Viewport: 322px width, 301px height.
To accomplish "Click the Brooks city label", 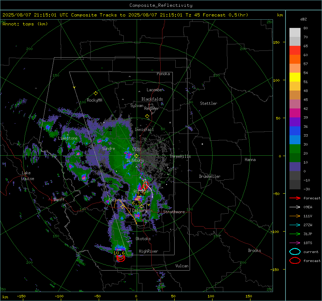I will (x=254, y=251).
